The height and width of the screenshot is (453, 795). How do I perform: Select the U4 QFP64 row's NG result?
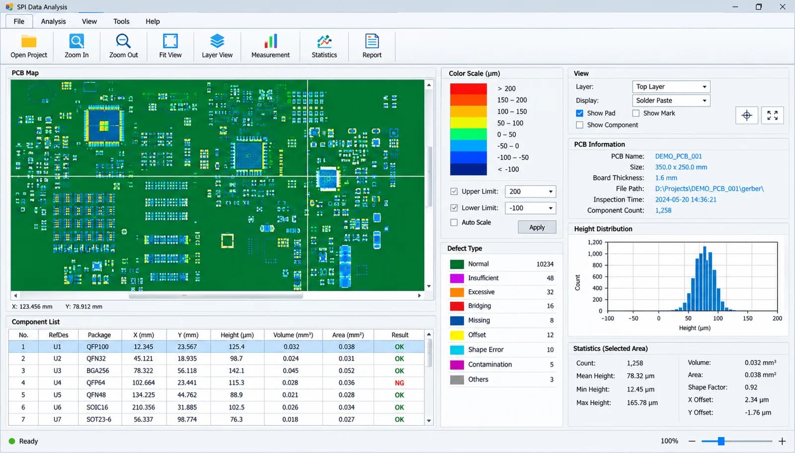point(399,383)
